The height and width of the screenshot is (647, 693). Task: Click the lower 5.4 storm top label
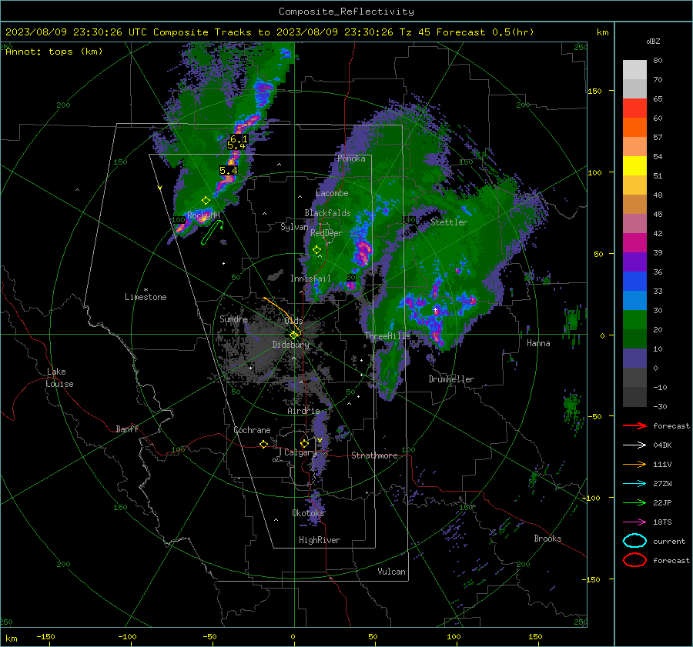pyautogui.click(x=229, y=170)
